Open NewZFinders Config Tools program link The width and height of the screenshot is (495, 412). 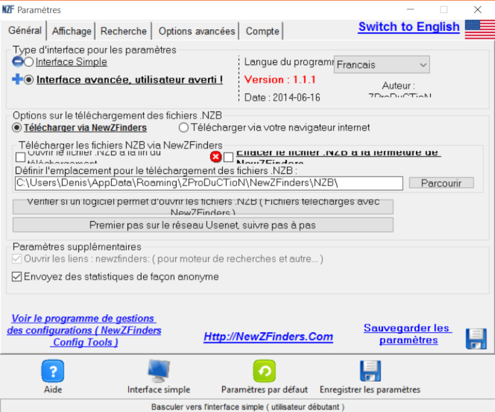[x=84, y=330]
